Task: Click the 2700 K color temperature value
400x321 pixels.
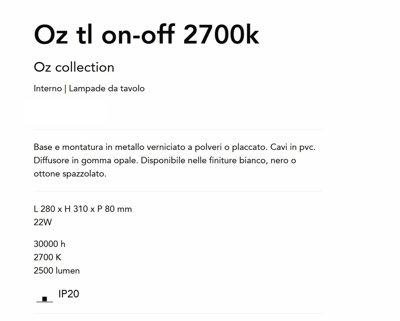Action: [47, 257]
